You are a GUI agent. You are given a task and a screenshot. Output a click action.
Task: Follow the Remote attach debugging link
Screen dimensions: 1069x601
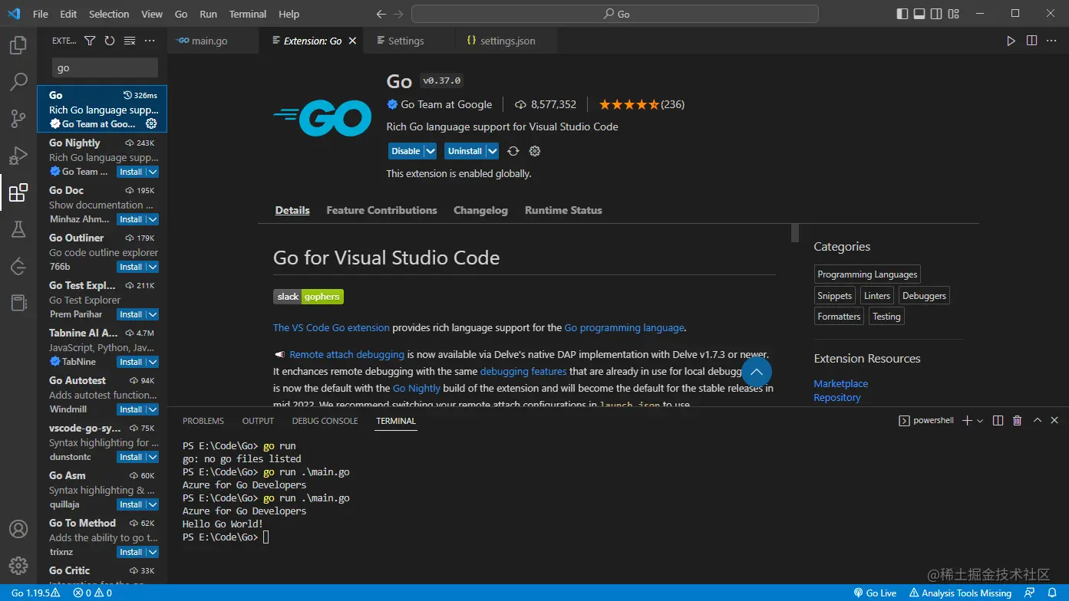click(347, 354)
